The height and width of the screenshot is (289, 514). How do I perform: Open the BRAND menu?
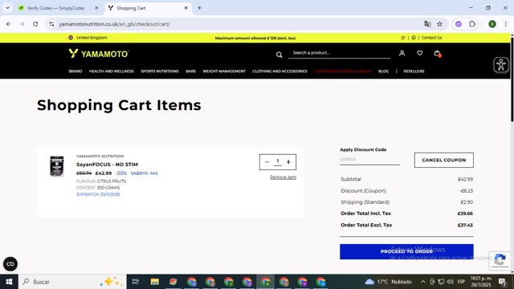pyautogui.click(x=75, y=71)
